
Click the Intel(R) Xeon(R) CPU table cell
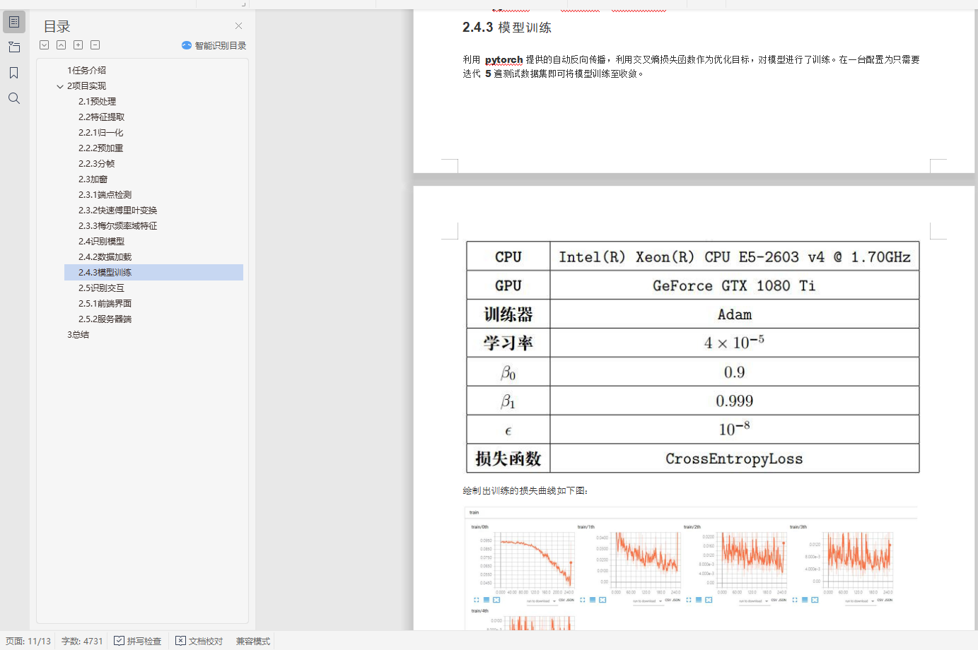pyautogui.click(x=735, y=257)
